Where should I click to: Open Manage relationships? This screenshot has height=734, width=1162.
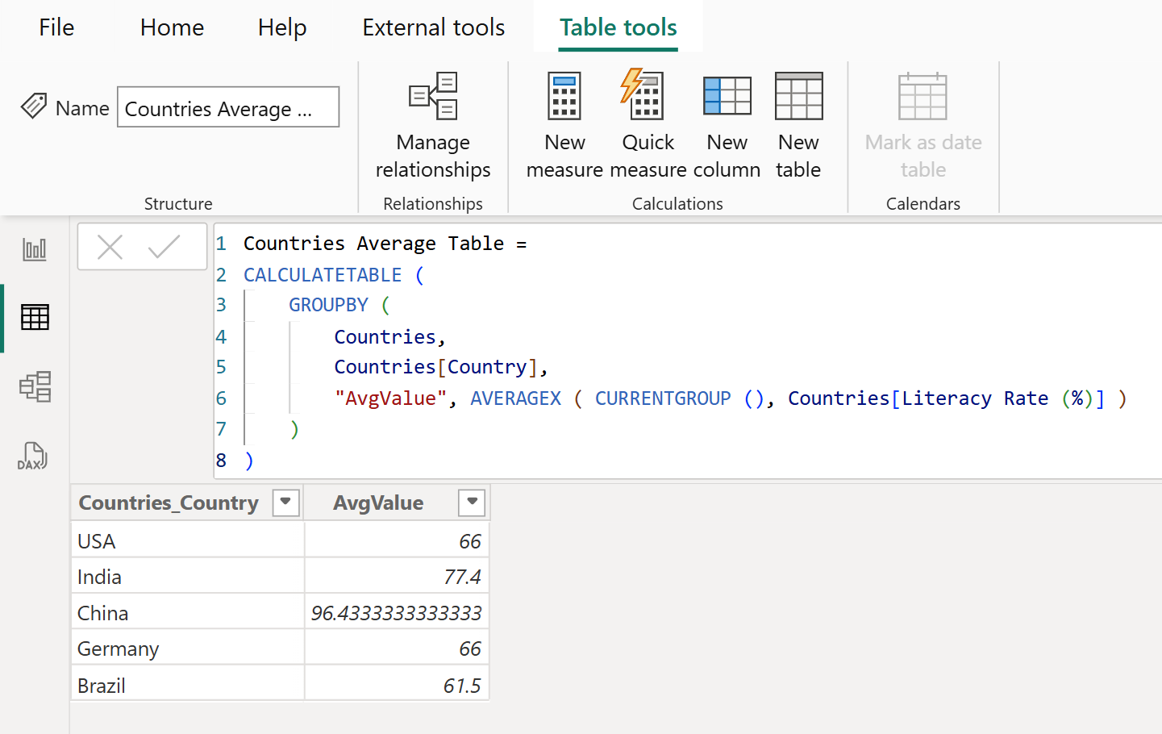433,125
